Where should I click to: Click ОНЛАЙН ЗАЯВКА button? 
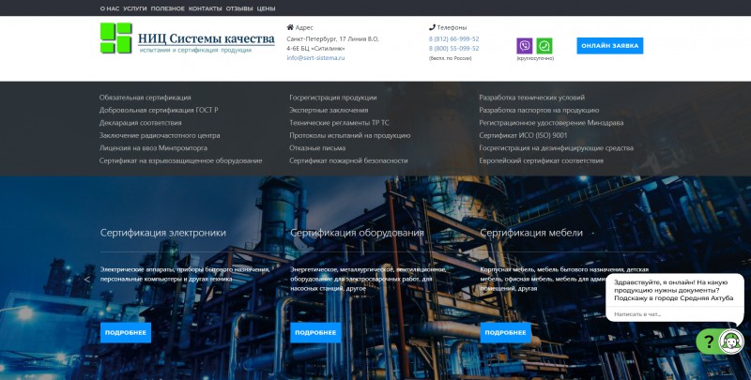click(609, 46)
